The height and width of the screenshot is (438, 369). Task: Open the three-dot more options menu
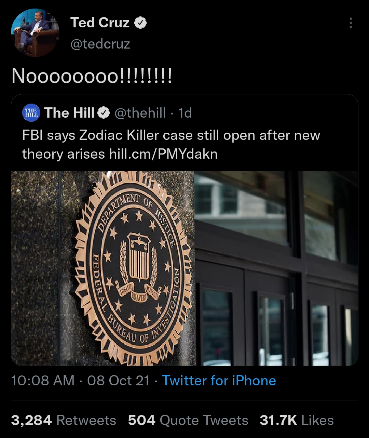pyautogui.click(x=351, y=23)
